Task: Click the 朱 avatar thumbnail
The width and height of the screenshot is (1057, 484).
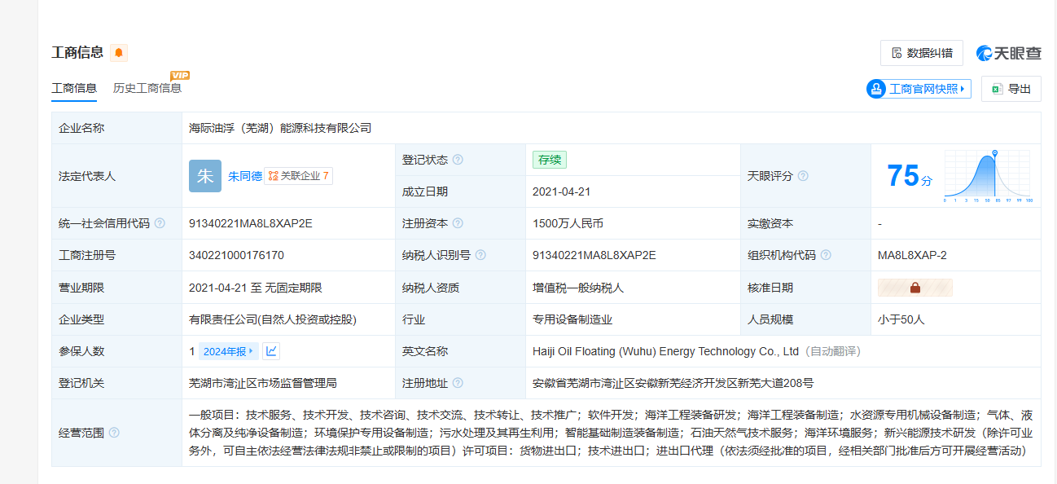Action: [205, 176]
